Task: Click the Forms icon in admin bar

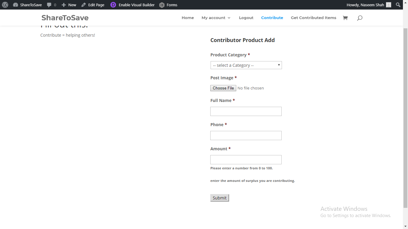Action: [162, 5]
